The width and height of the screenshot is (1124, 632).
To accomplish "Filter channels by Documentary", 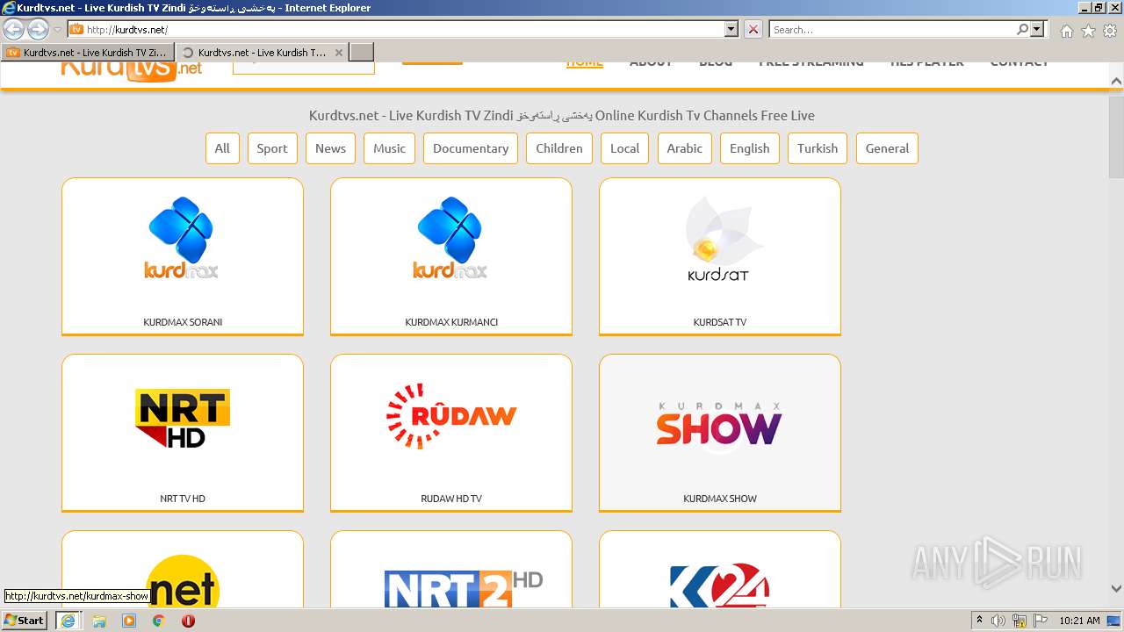I will (x=471, y=148).
